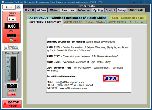
Task: Toggle the Low pressure range button
Action: coord(12,19)
